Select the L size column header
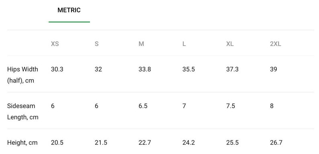The height and width of the screenshot is (154, 319). (184, 44)
